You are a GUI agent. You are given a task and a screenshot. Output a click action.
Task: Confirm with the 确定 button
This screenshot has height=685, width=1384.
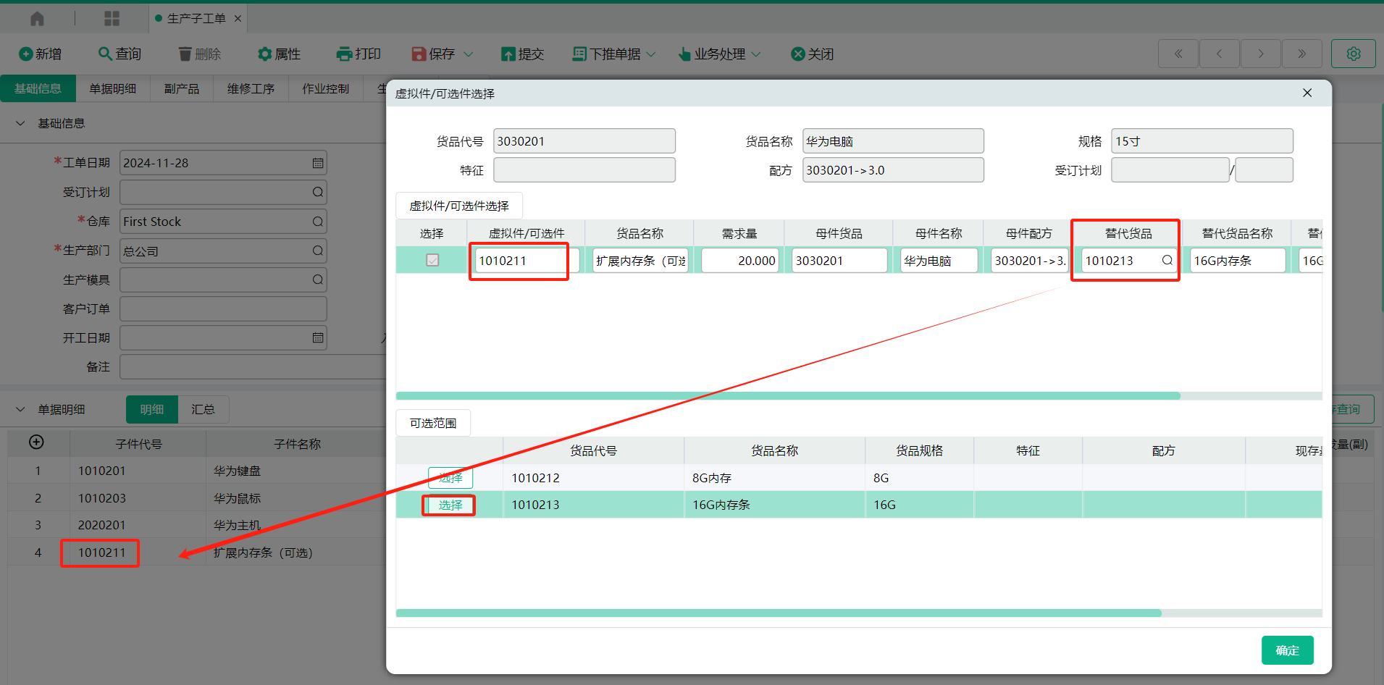click(x=1287, y=650)
